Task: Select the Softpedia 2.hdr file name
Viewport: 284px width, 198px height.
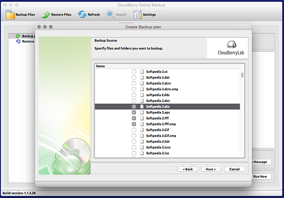Action: click(158, 141)
